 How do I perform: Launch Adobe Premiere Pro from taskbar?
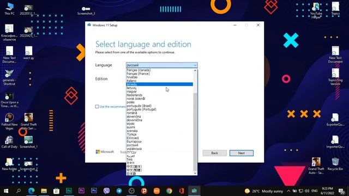[81, 191]
